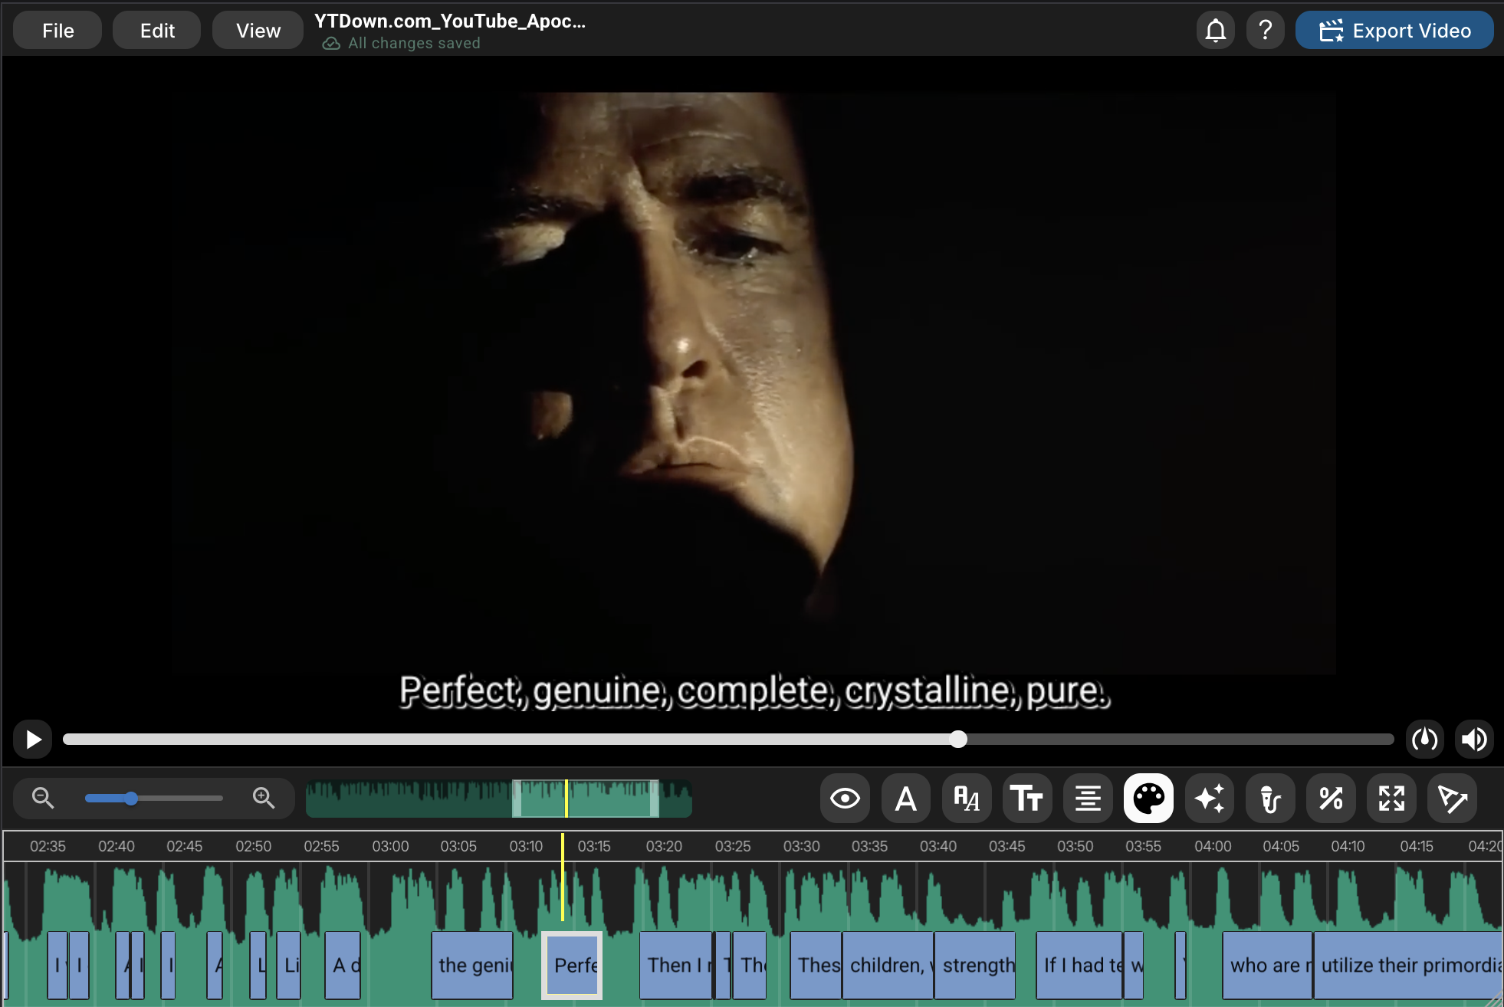Select the 'Perfe' subtitle clip
Viewport: 1504px width, 1007px height.
pos(572,966)
